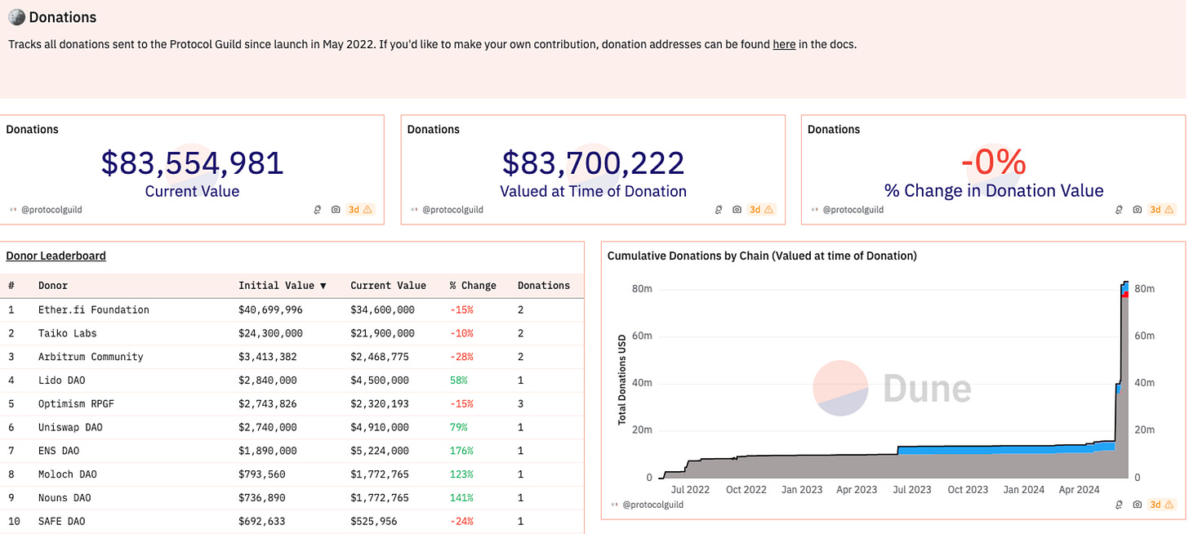
Task: Open query link icon on Cumulative Donations chart
Action: pyautogui.click(x=1120, y=505)
